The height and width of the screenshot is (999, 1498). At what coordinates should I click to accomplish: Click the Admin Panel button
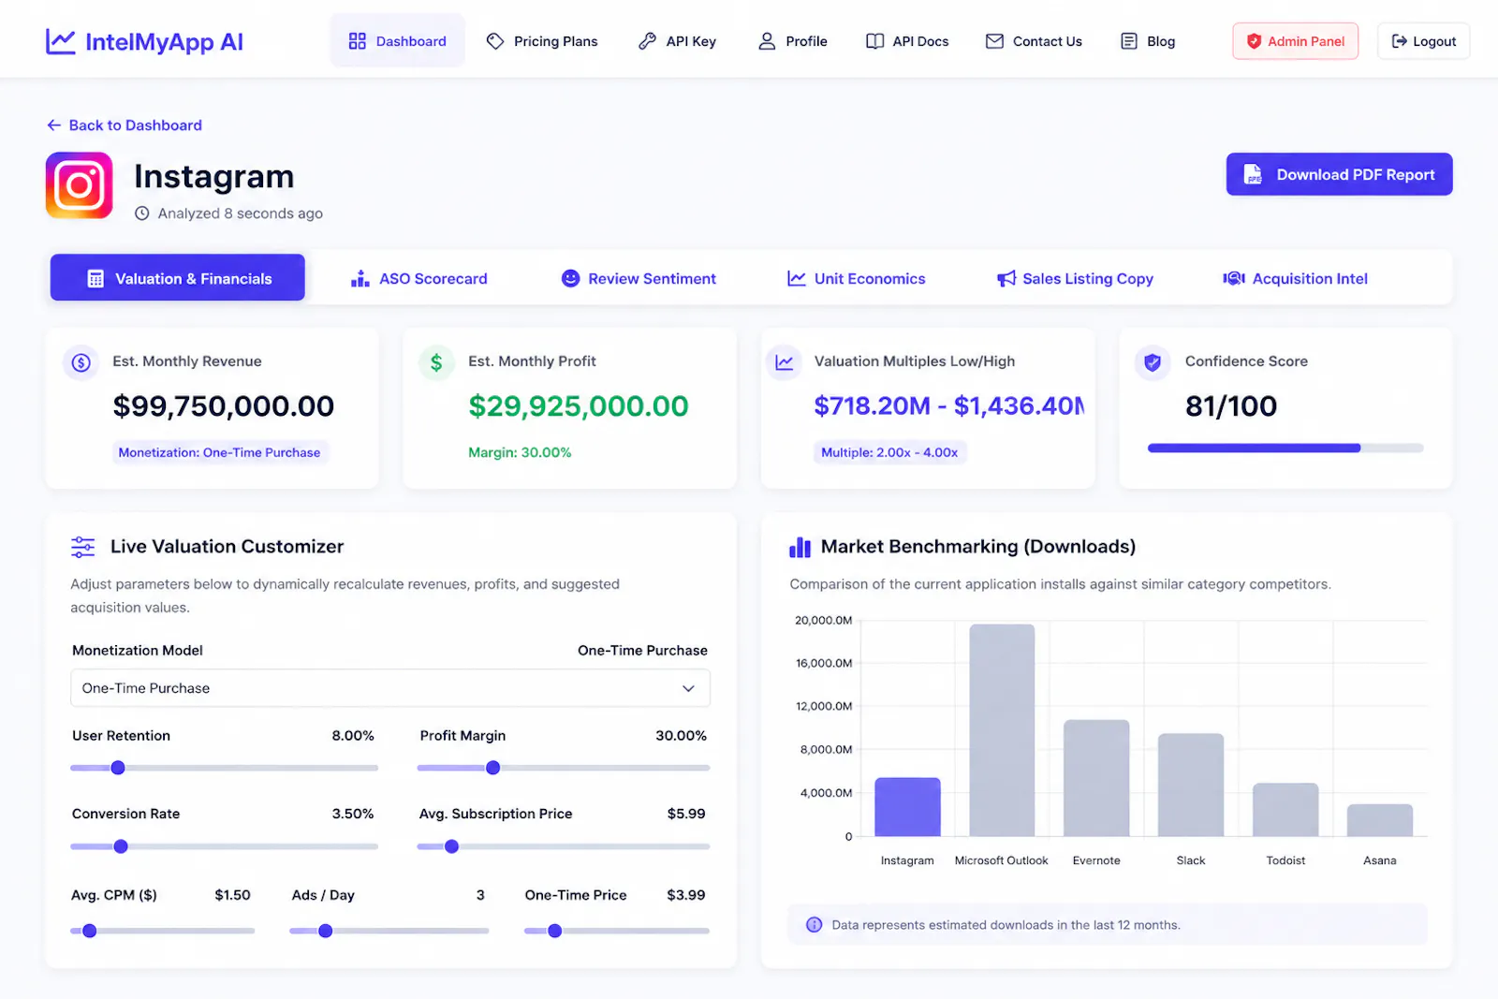[x=1295, y=41]
